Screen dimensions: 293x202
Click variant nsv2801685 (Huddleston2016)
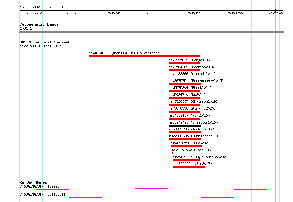tap(196, 136)
